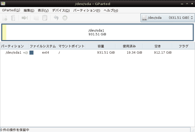
Task: Click the Apply all operations icon
Action: pyautogui.click(x=65, y=18)
